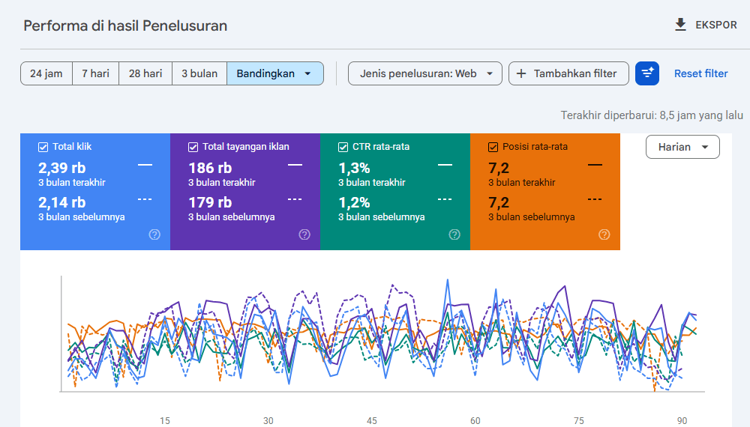Open Jenis penelusuran: Web dropdown
Image resolution: width=750 pixels, height=427 pixels.
point(425,73)
